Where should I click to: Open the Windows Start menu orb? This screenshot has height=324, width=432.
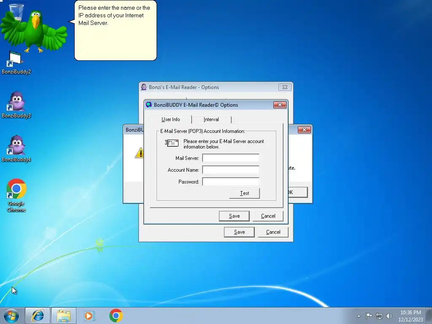point(11,316)
